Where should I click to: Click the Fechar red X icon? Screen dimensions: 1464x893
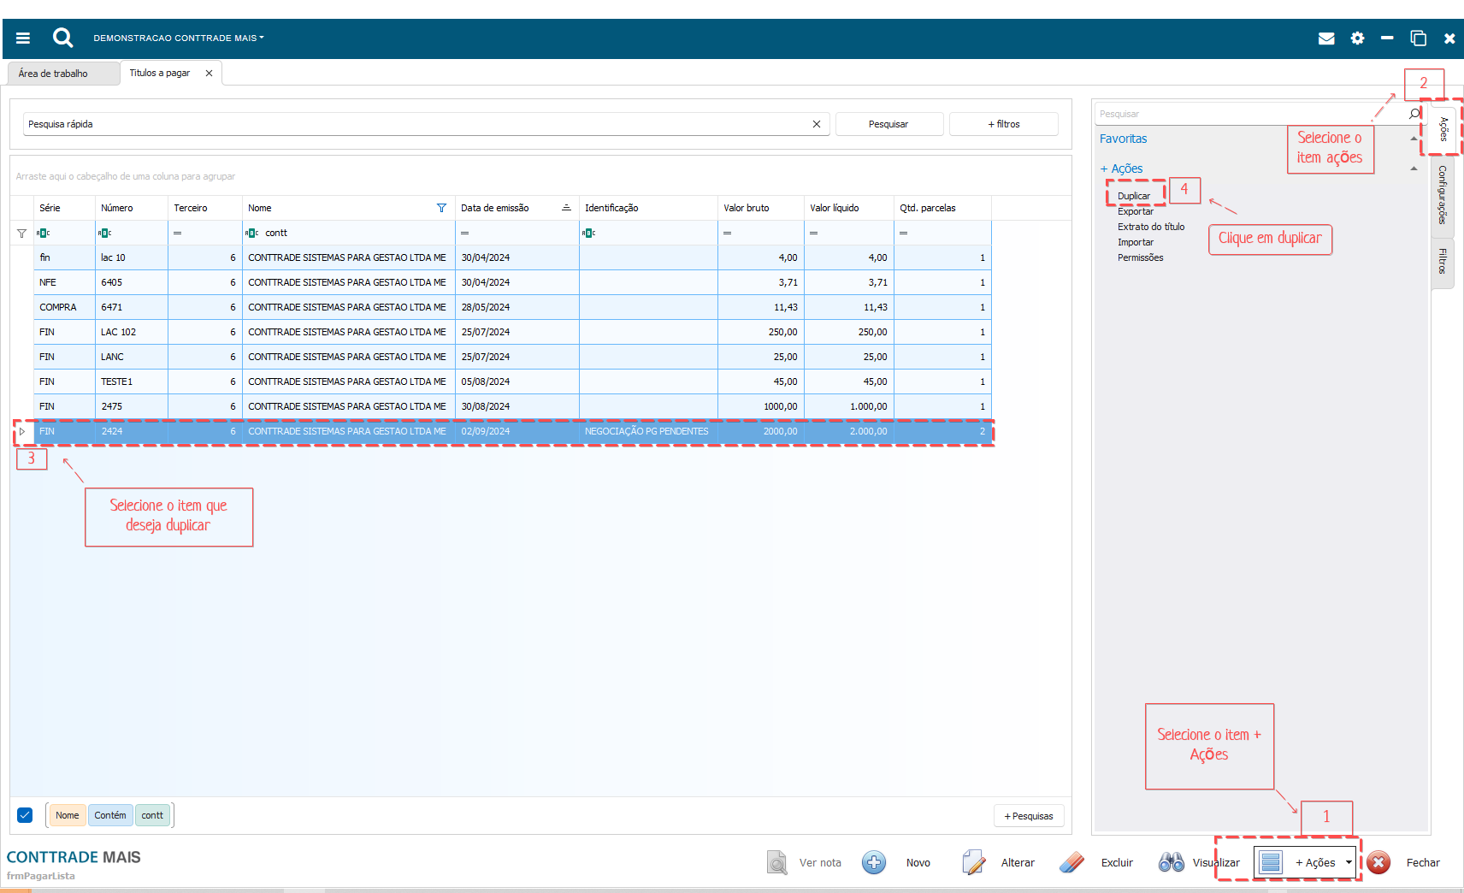(x=1378, y=862)
